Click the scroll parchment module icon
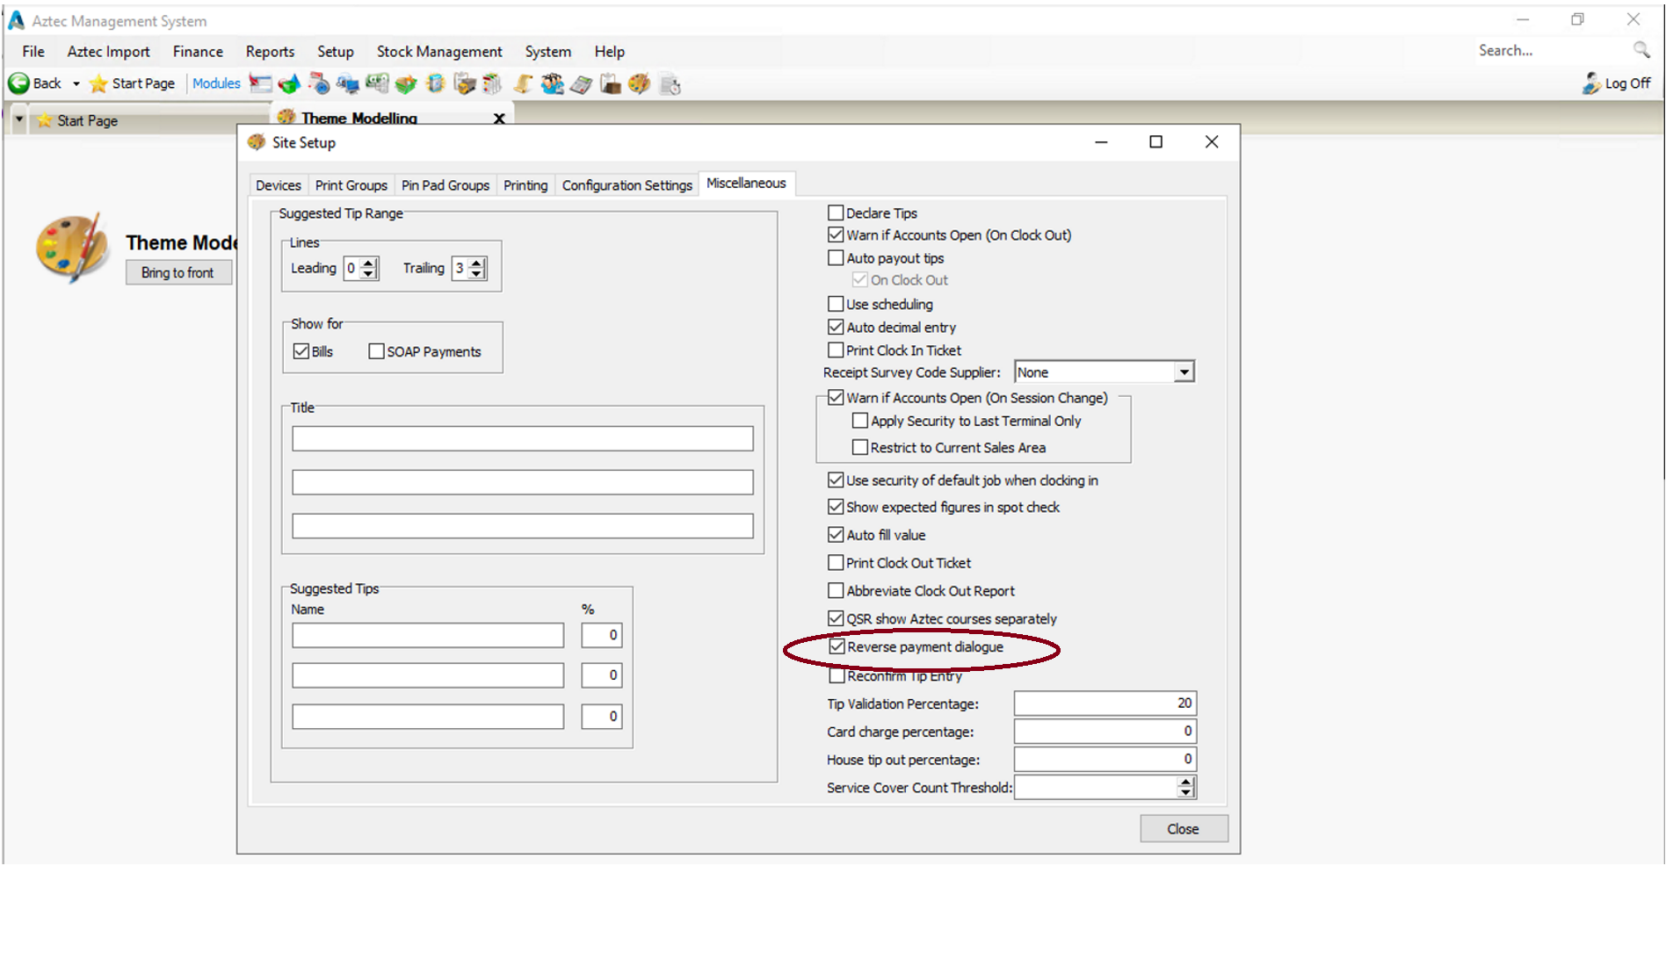This screenshot has height=974, width=1666. click(523, 84)
